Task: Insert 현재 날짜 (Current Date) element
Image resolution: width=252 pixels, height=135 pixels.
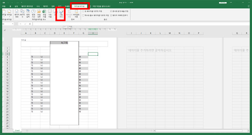Action: coord(28,13)
